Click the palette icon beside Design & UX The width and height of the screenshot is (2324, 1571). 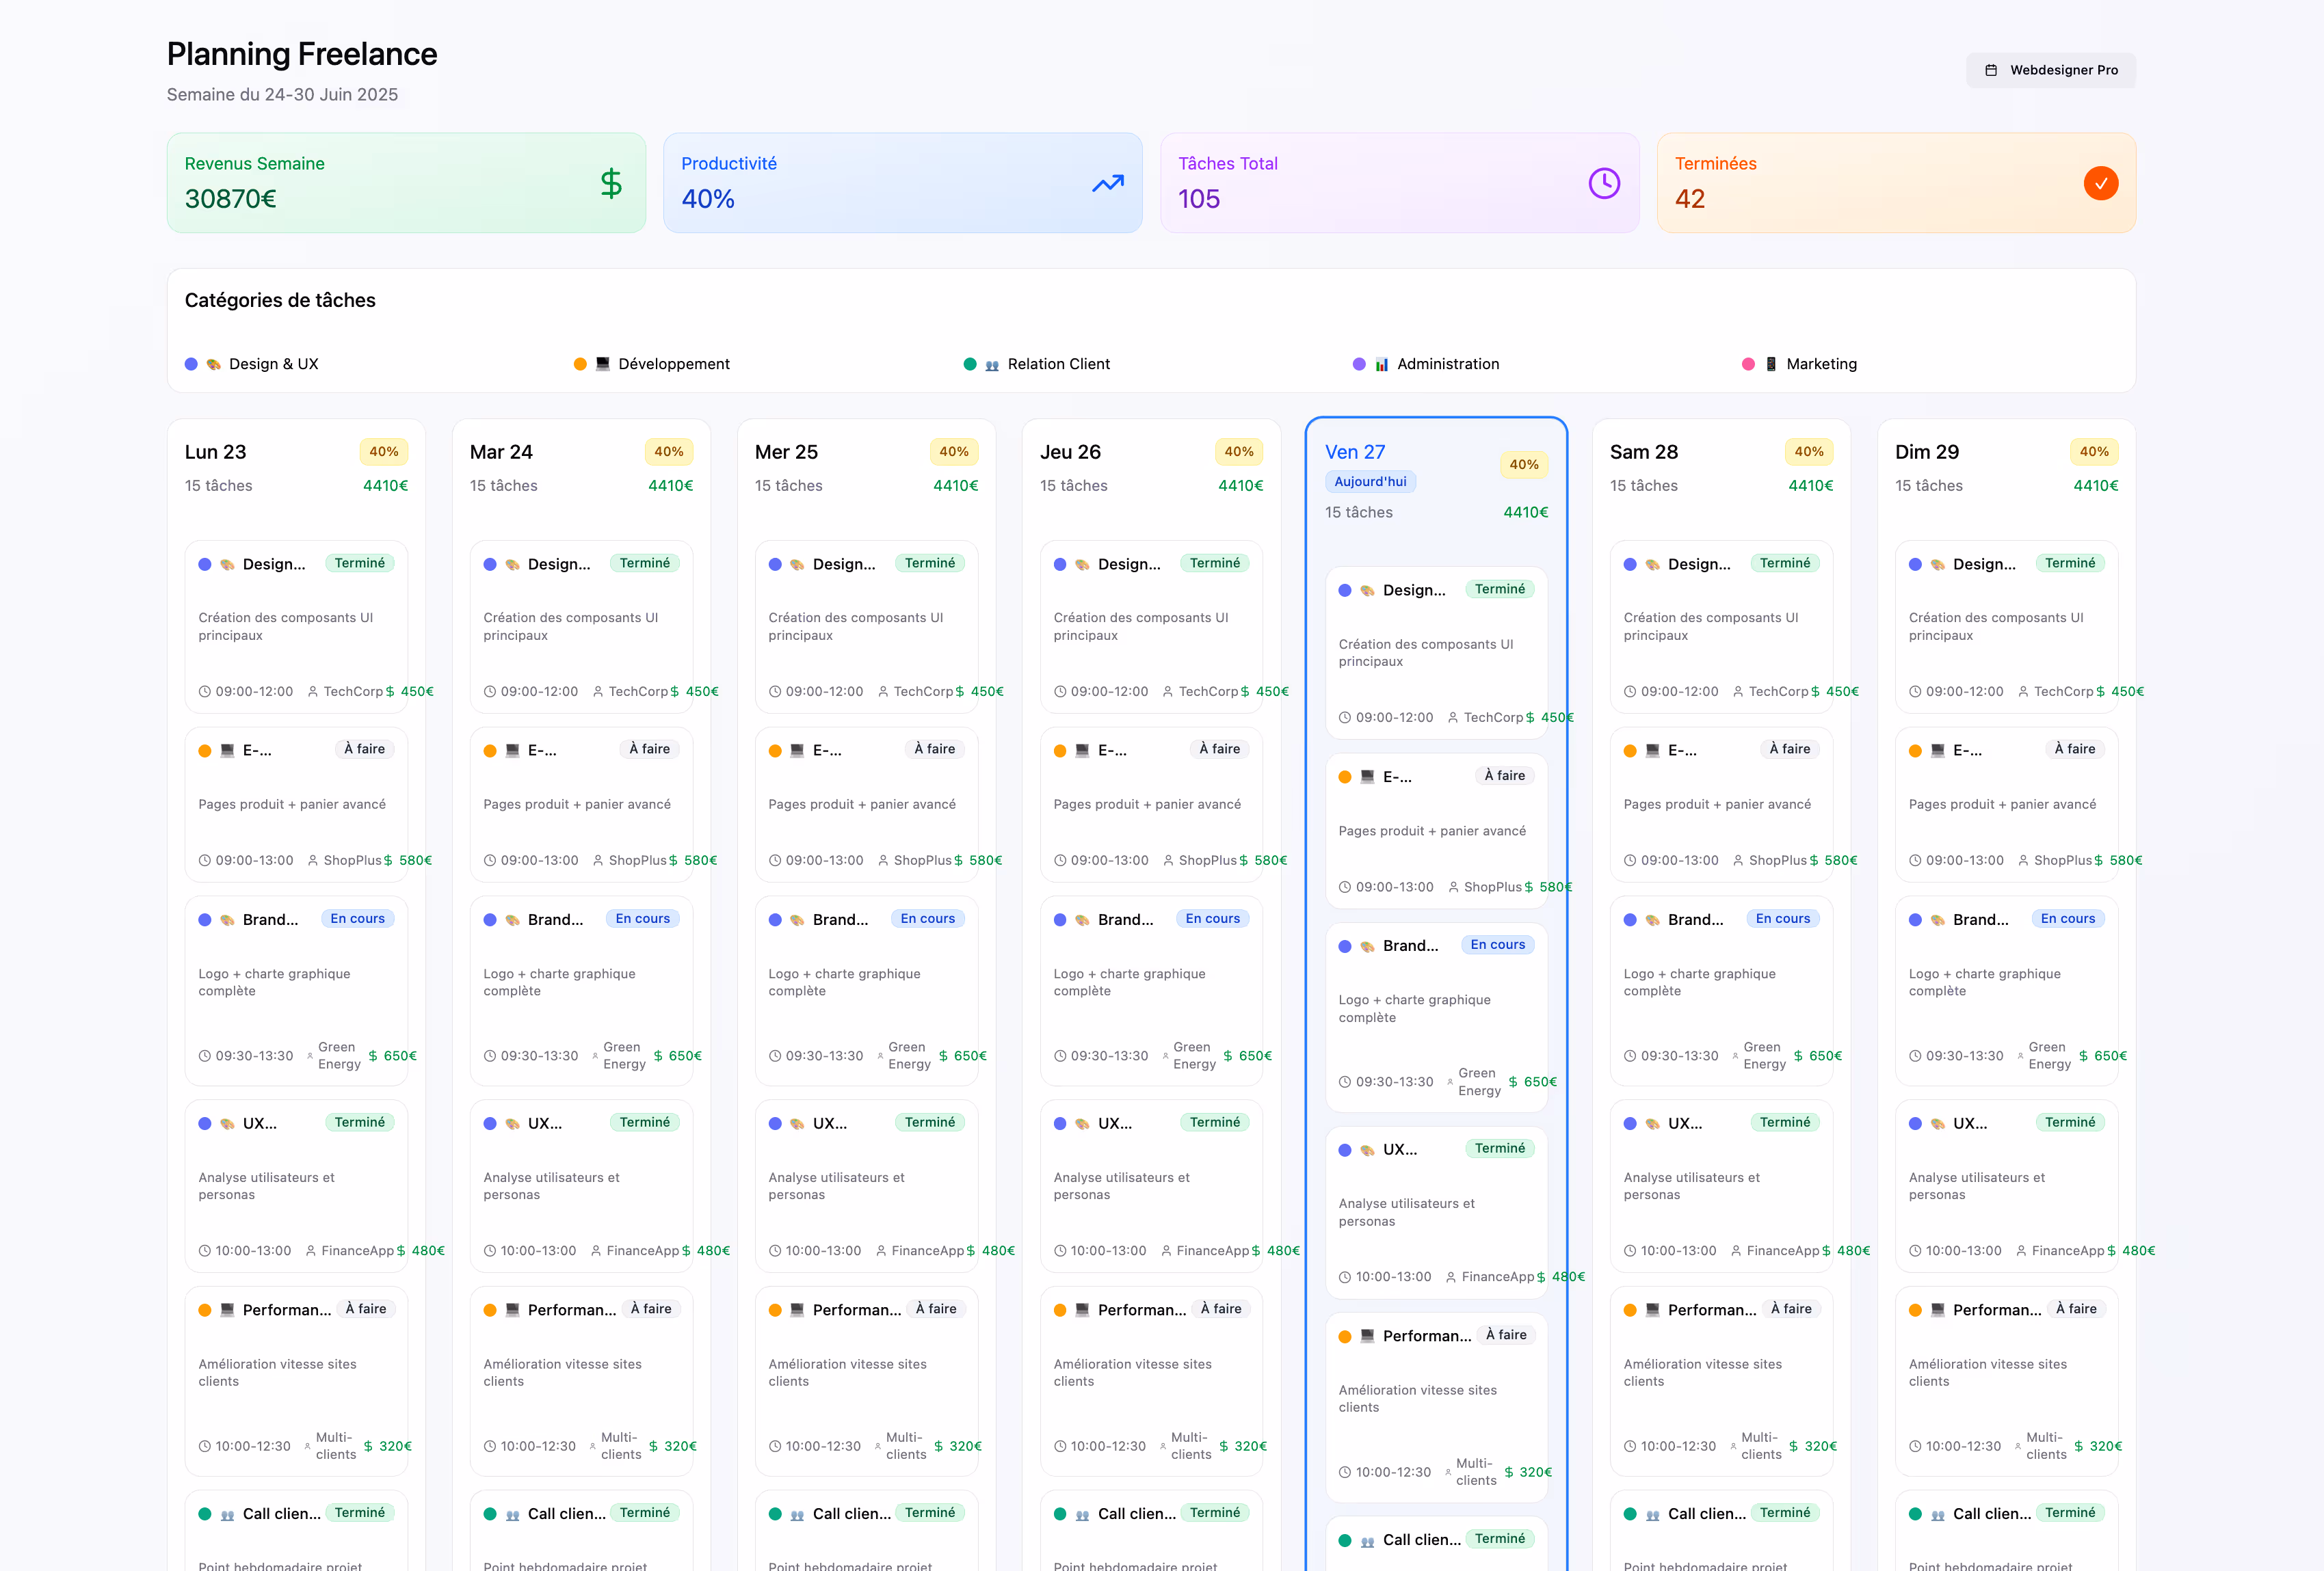coord(213,365)
